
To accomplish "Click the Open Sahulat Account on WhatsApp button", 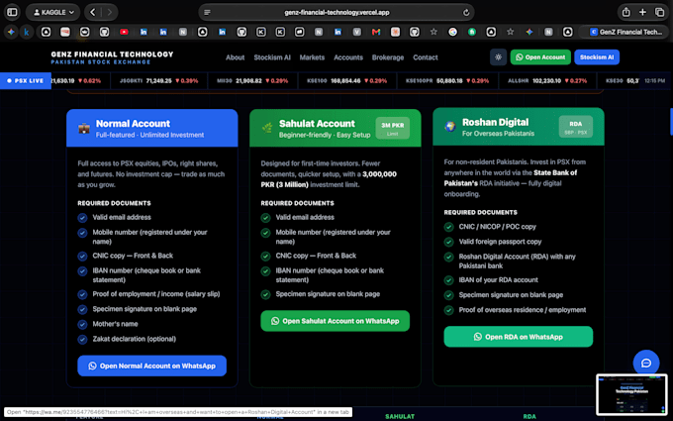I will coord(336,321).
